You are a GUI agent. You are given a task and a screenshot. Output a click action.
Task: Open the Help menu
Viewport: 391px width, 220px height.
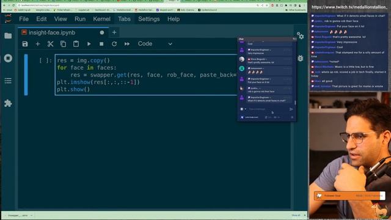[x=174, y=19]
